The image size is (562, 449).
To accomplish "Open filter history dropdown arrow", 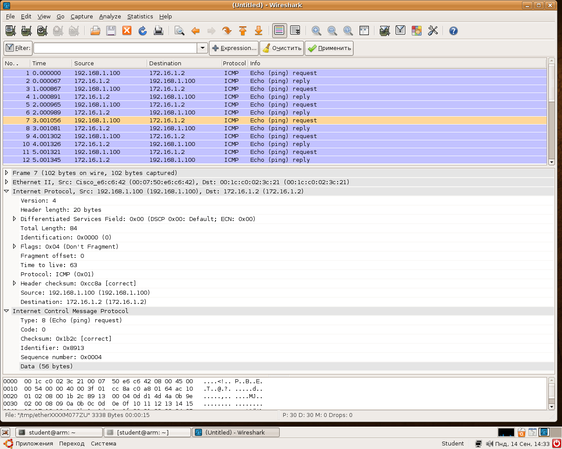I will click(202, 48).
